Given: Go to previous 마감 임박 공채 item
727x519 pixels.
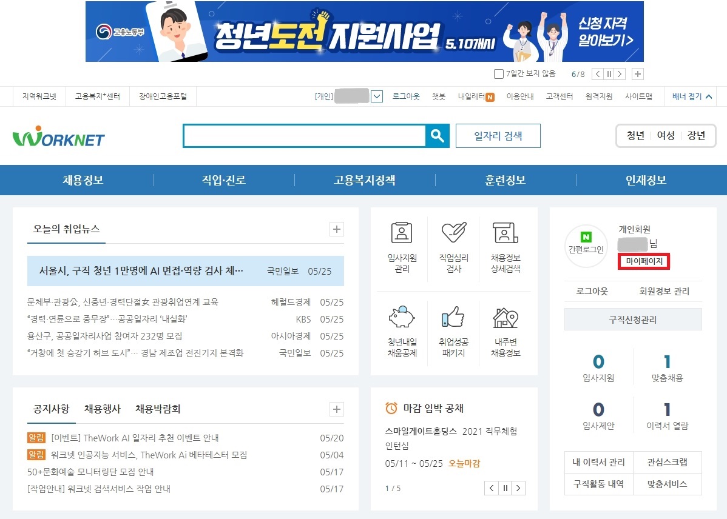Looking at the screenshot, I should click(492, 488).
